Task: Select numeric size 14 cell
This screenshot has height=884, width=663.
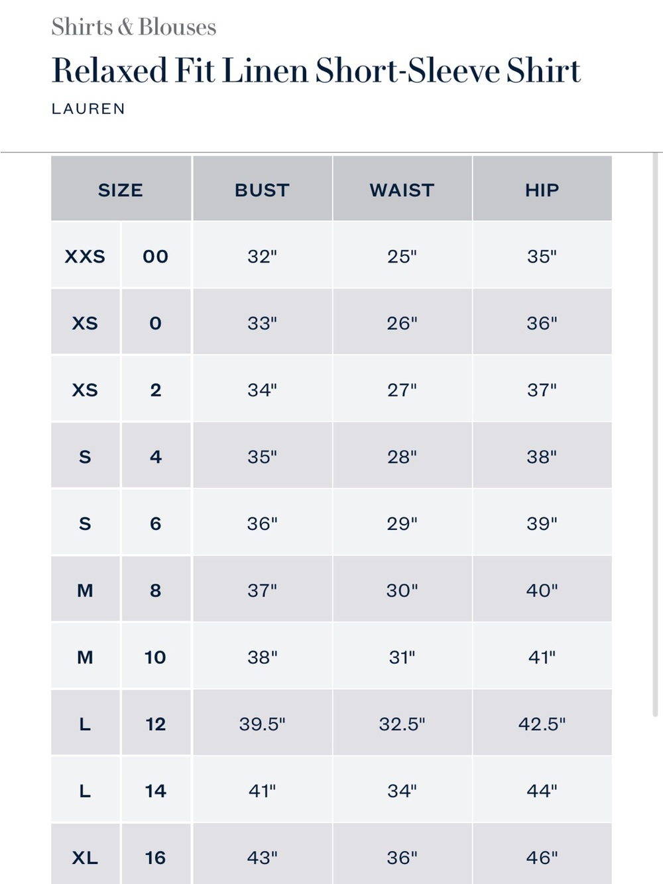Action: [156, 790]
